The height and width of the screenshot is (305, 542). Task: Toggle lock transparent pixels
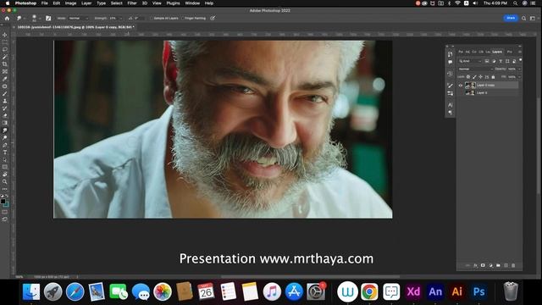tap(468, 77)
